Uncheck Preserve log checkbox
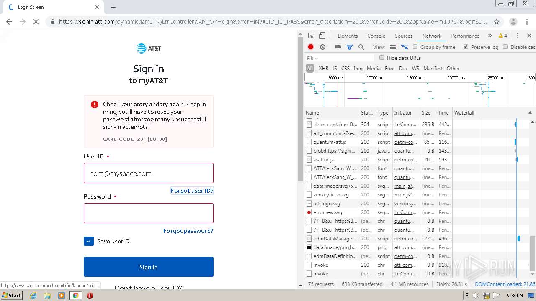Screen dimensions: 536x301 coord(466,47)
